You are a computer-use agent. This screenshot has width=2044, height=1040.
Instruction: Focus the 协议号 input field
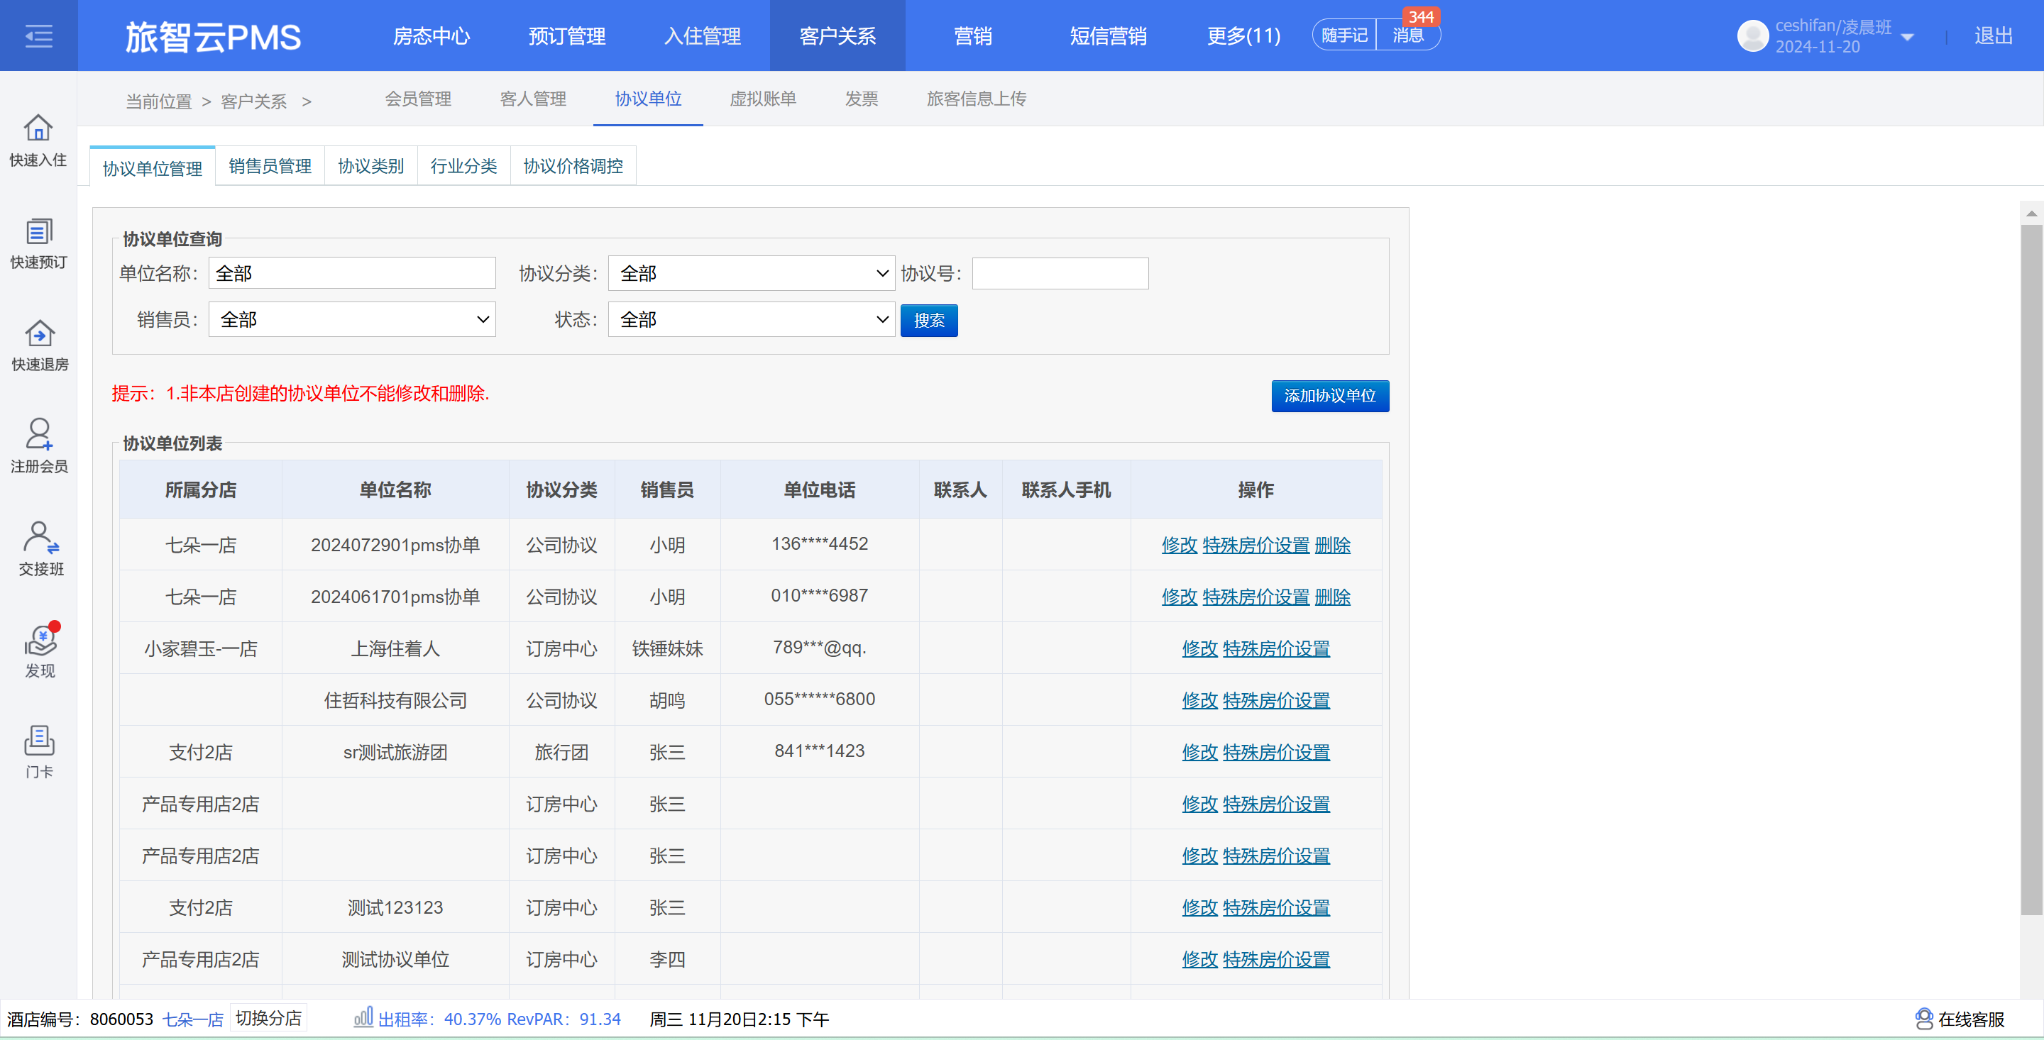[x=1060, y=274]
